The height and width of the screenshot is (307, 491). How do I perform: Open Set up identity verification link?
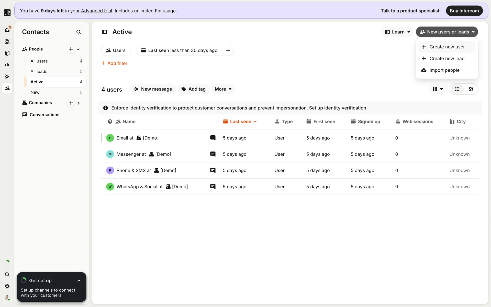[338, 108]
